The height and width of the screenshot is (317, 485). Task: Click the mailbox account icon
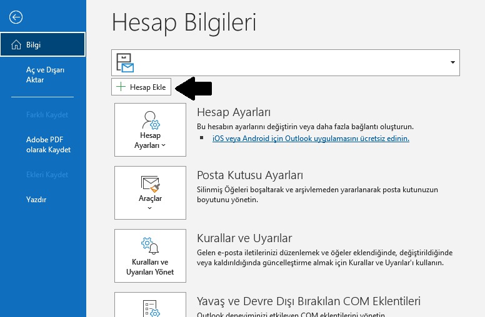125,63
